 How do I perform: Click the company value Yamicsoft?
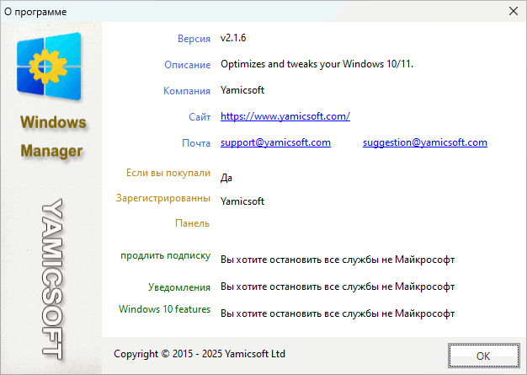[242, 90]
